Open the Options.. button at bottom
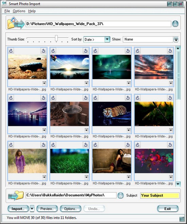 tap(71, 209)
